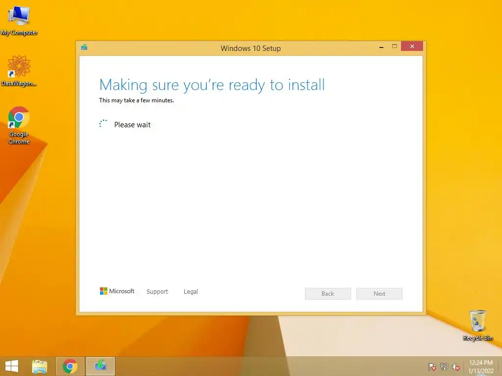Select the DataWagon desktop shortcut
502x376 pixels.
pos(19,70)
